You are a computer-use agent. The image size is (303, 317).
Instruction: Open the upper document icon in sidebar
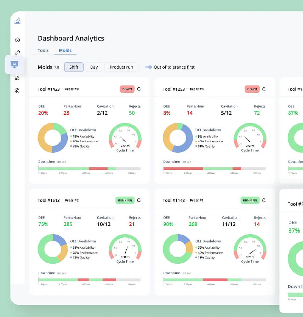point(17,78)
